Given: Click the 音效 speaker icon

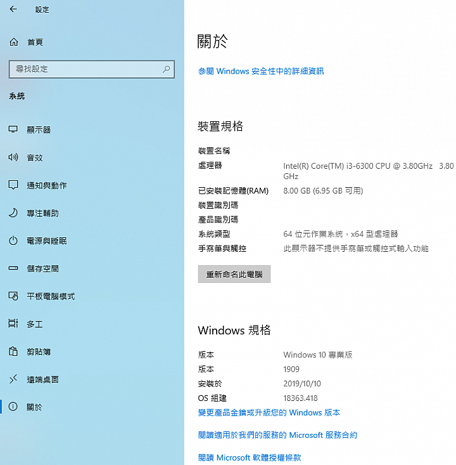Looking at the screenshot, I should click(x=13, y=157).
